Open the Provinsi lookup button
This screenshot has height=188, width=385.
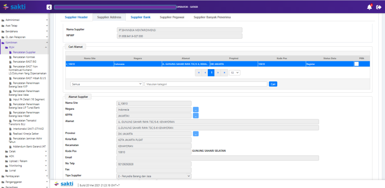click(x=196, y=134)
